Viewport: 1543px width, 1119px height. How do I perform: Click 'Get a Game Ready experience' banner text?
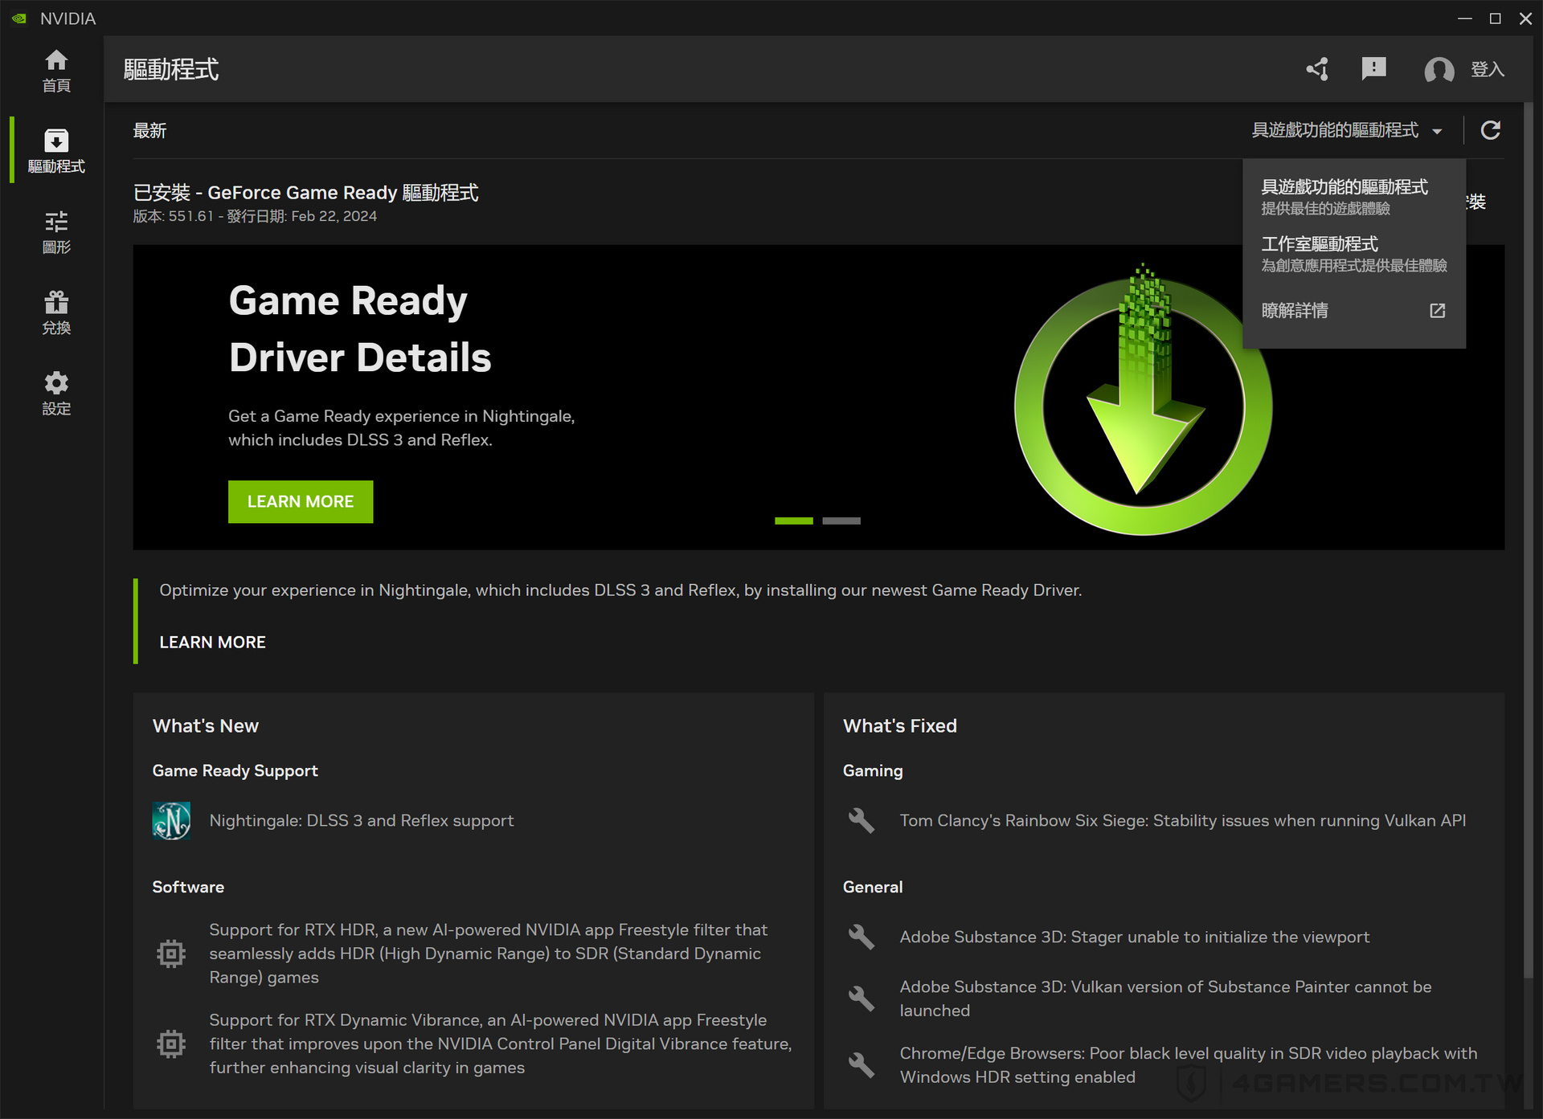coord(401,428)
